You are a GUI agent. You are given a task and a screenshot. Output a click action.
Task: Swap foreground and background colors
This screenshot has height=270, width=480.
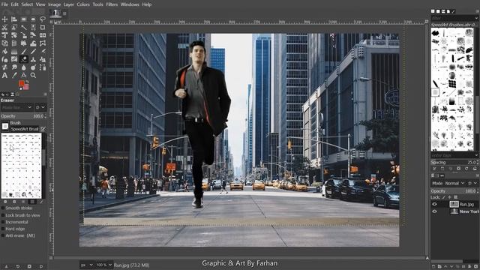(27, 82)
